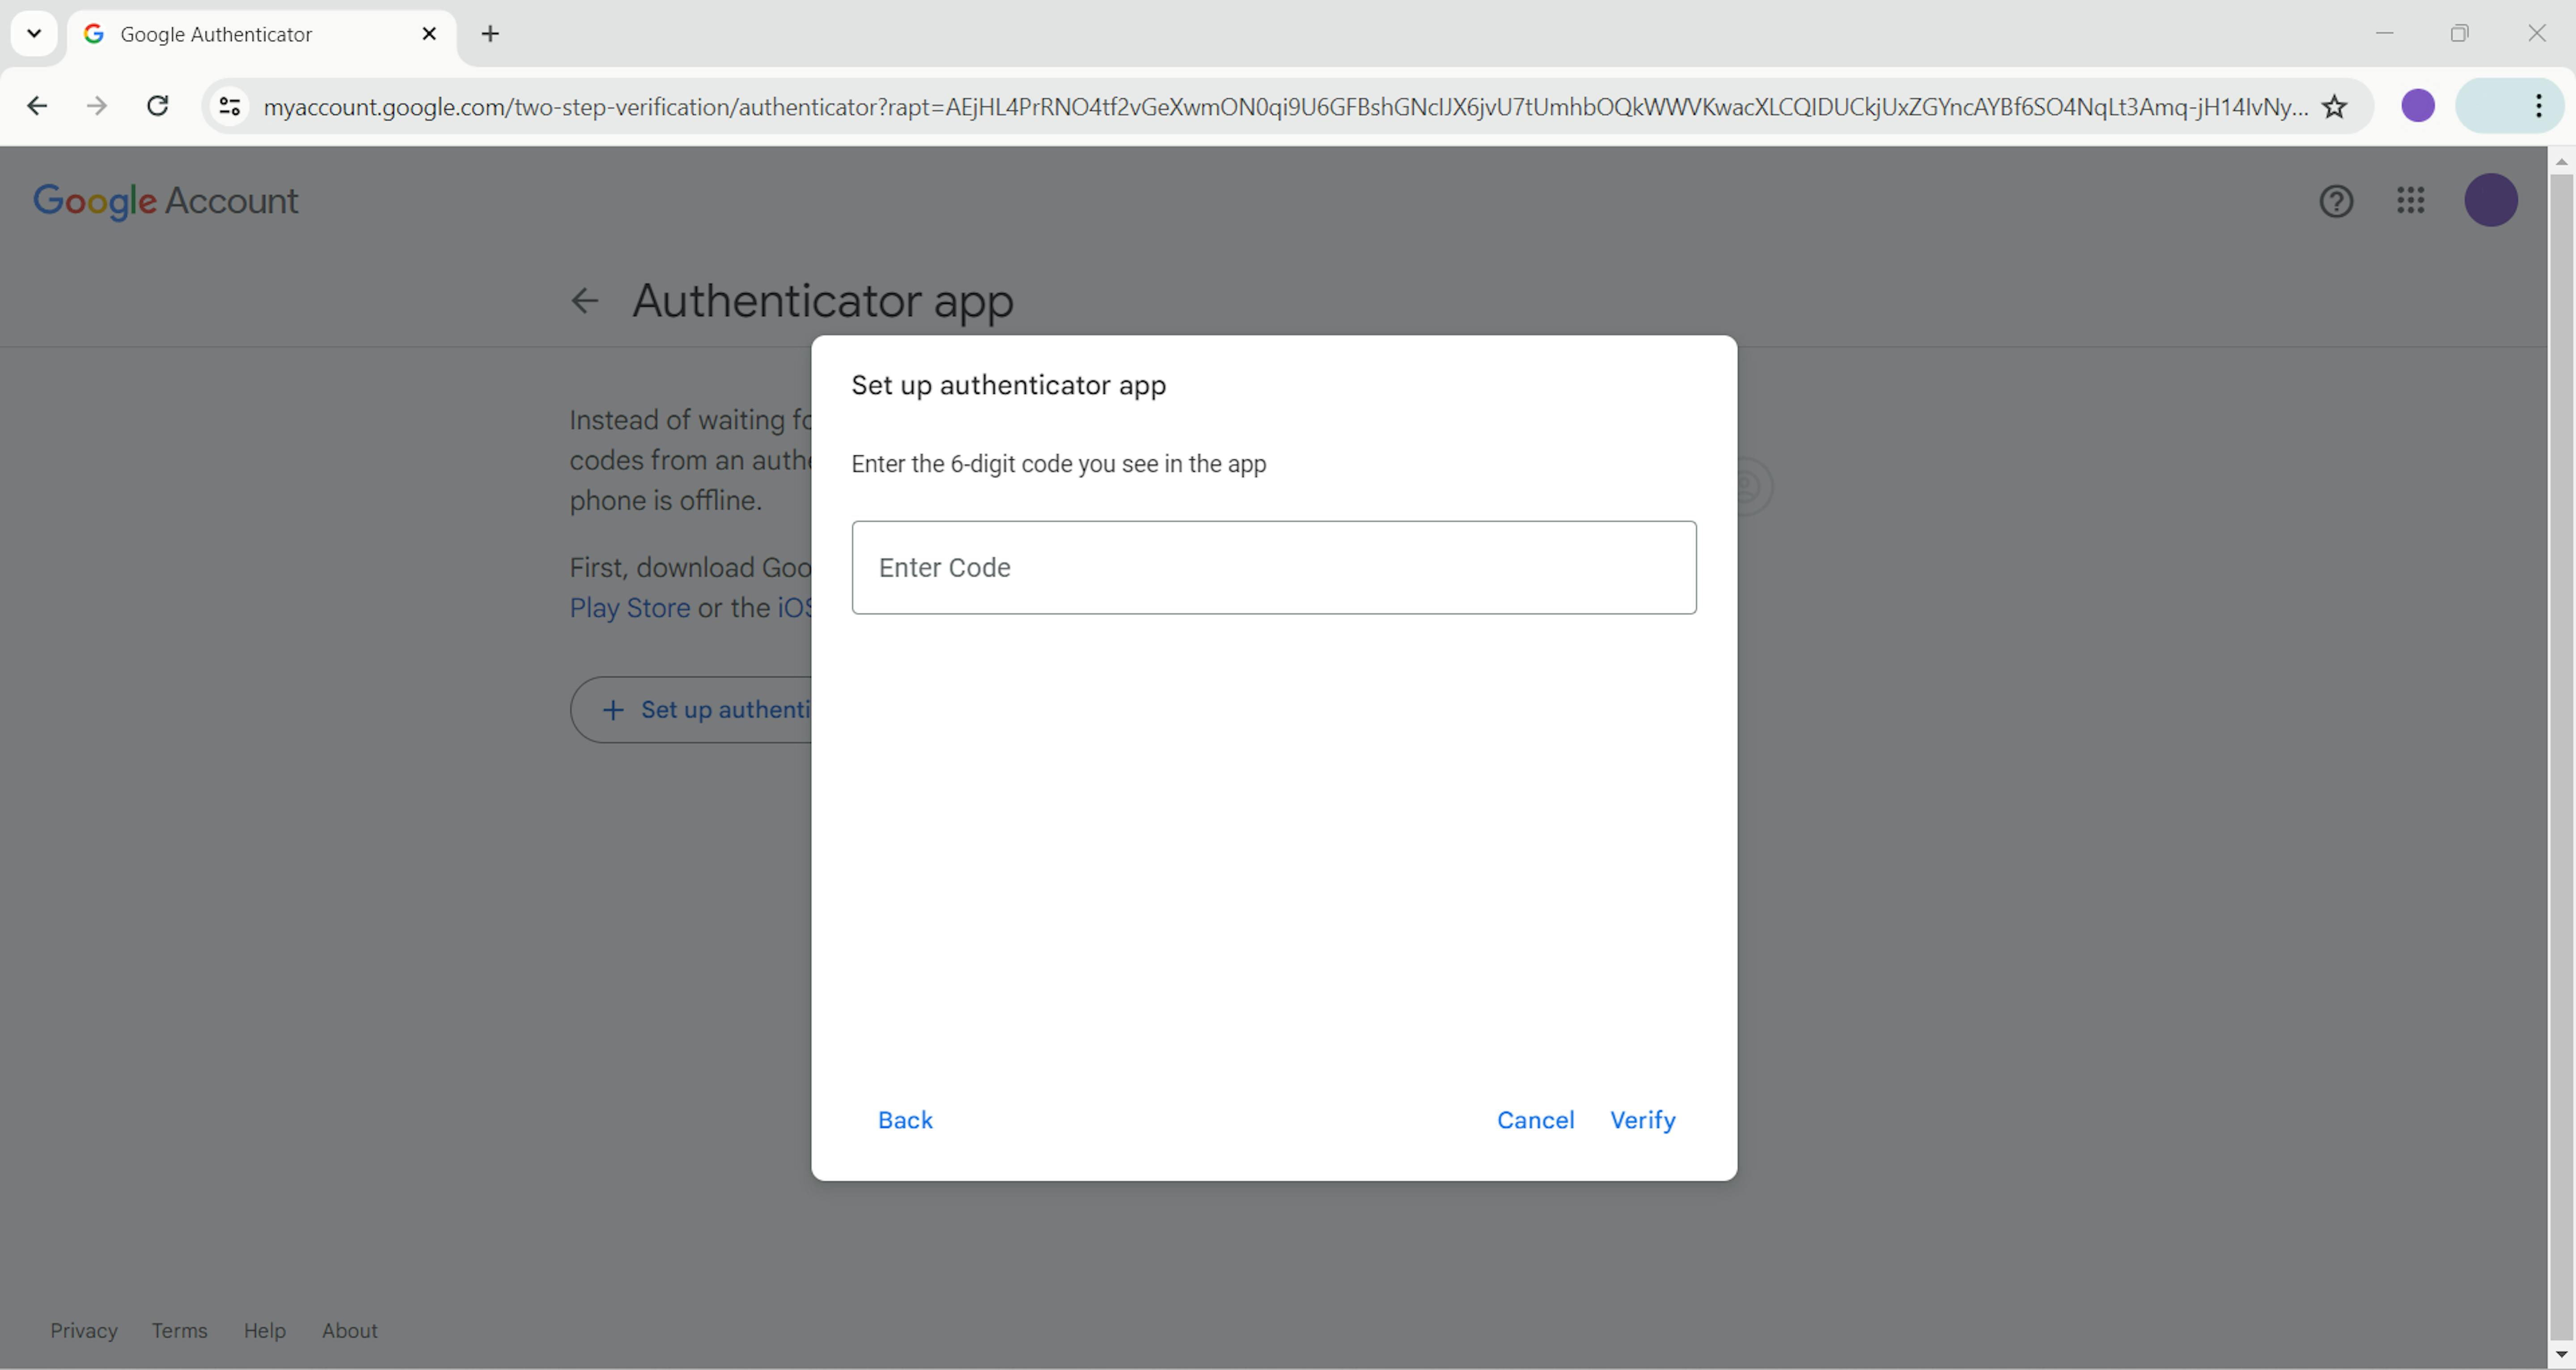The width and height of the screenshot is (2576, 1370).
Task: Open the Privacy footer link
Action: click(84, 1331)
